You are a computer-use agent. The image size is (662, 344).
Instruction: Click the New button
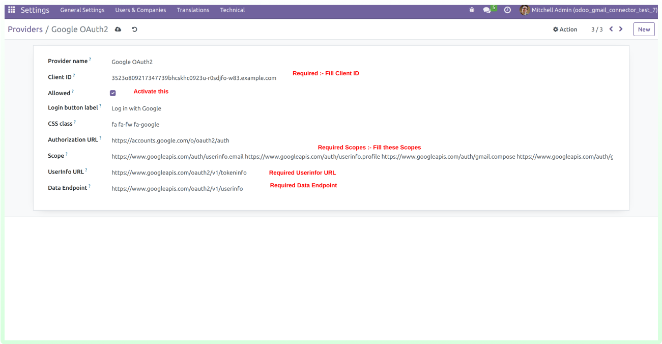(644, 30)
